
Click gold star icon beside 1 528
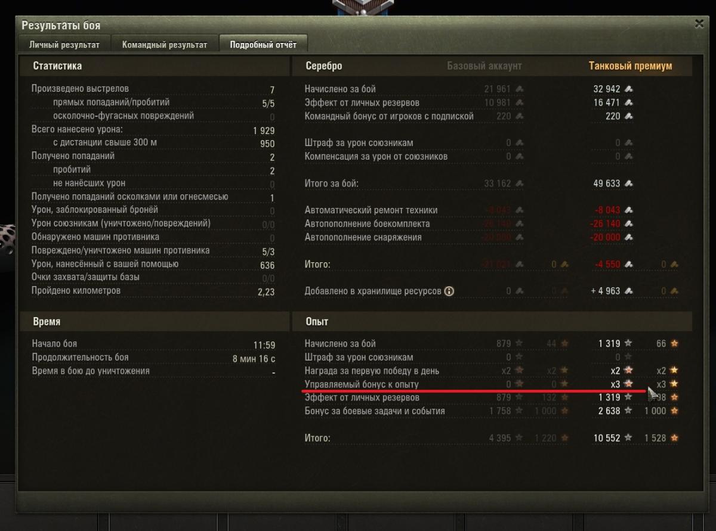pos(674,438)
